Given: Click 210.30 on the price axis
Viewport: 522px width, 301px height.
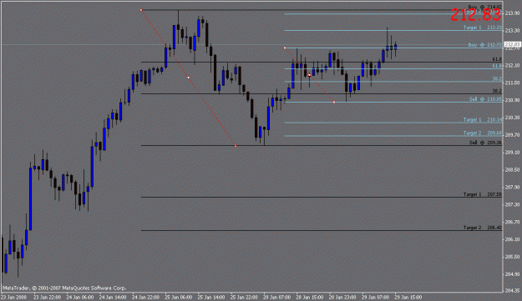Looking at the screenshot, I should coord(512,118).
